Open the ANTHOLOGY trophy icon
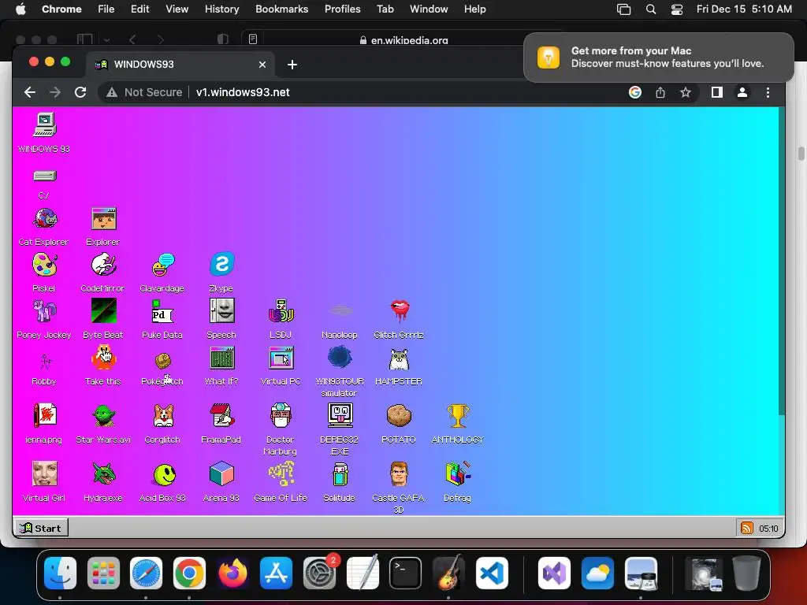Viewport: 807px width, 605px height. (x=458, y=416)
